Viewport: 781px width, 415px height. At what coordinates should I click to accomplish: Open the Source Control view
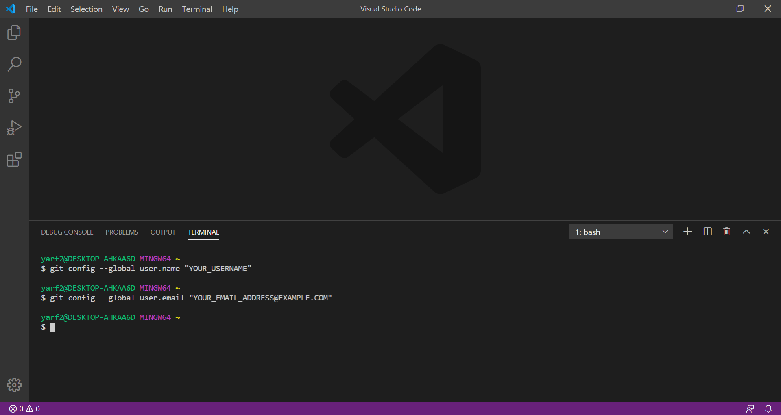[x=14, y=96]
